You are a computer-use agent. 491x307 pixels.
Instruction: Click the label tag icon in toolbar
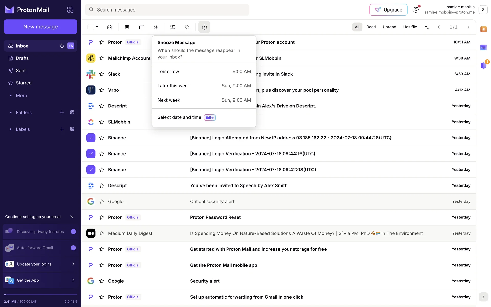tap(187, 27)
